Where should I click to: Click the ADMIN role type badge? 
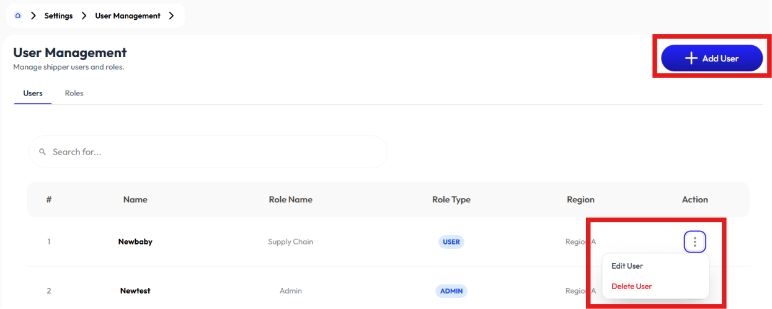pyautogui.click(x=451, y=291)
